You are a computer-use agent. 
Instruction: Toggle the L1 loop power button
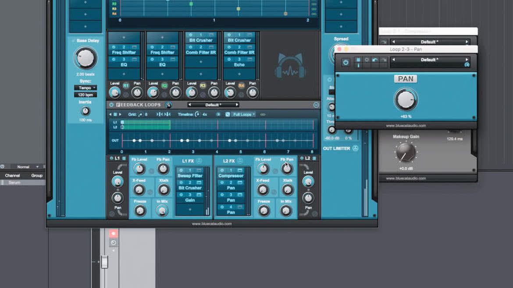(x=111, y=158)
